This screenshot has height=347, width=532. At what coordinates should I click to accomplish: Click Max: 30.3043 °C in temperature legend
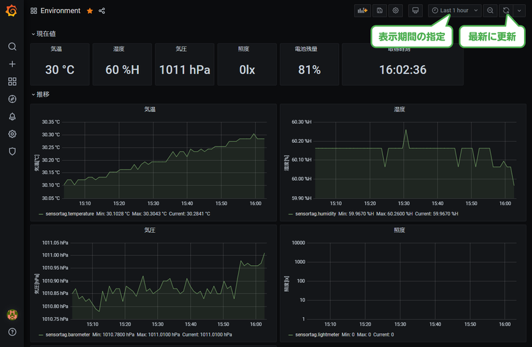click(149, 213)
